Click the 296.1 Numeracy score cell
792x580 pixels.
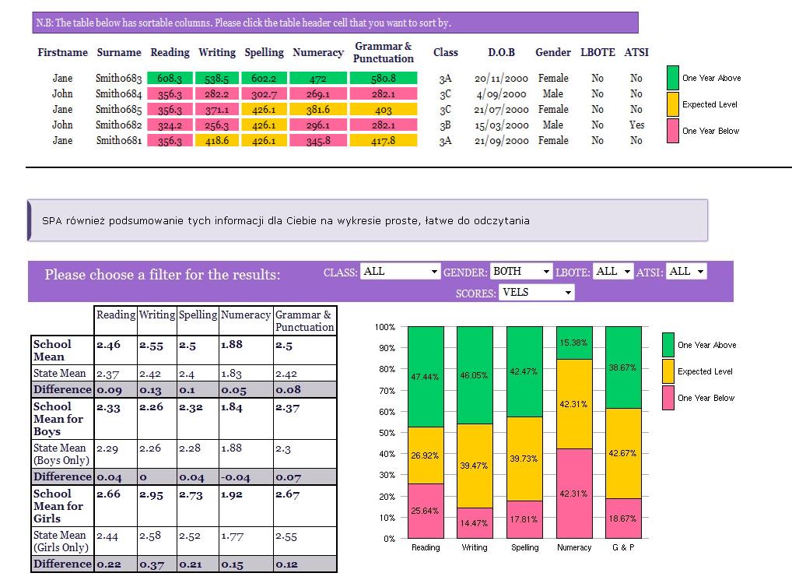[318, 125]
